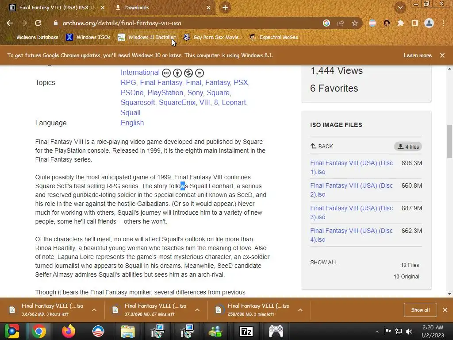Open Chrome profile avatar menu
Image resolution: width=453 pixels, height=340 pixels.
pos(429,23)
